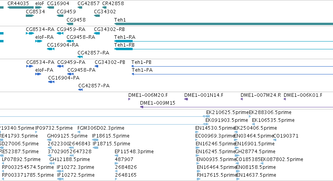Select the EN08158.5prime label
This screenshot has width=333, height=181.
(x=256, y=168)
